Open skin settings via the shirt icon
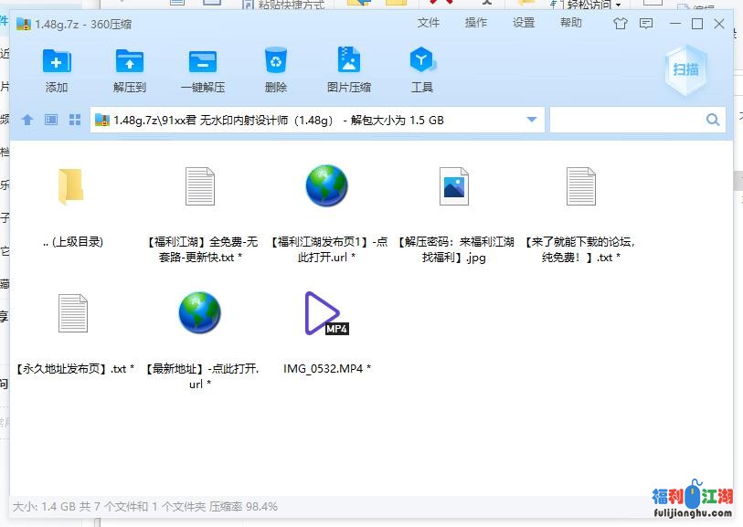Screen dimensions: 743x527 pos(620,24)
